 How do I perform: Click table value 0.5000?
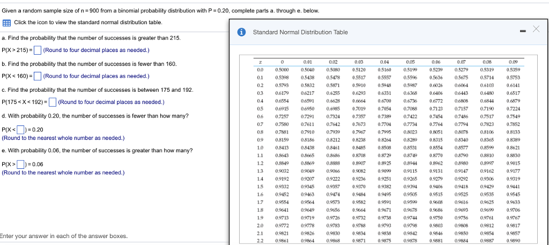tap(281, 70)
